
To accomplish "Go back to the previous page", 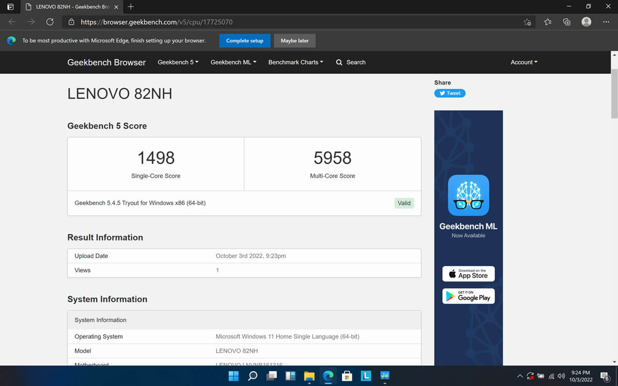I will (x=12, y=22).
